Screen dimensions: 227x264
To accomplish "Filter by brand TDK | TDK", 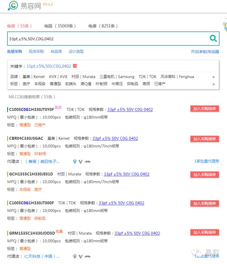I will 147,77.
